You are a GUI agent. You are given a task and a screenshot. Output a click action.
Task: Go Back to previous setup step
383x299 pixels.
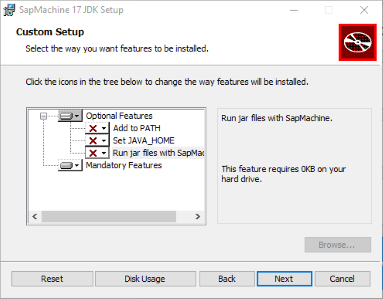(227, 279)
